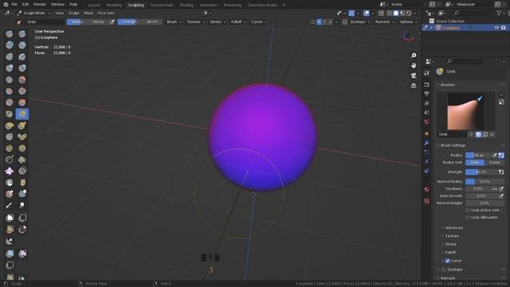The width and height of the screenshot is (510, 287).
Task: Switch to the Shading workspace tab
Action: [x=186, y=5]
